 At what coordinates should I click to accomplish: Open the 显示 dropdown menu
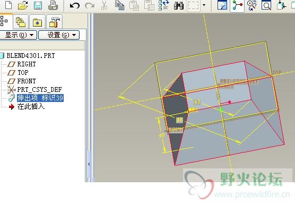[x=18, y=35]
